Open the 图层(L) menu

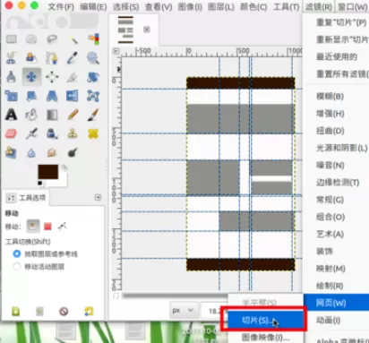pyautogui.click(x=221, y=6)
